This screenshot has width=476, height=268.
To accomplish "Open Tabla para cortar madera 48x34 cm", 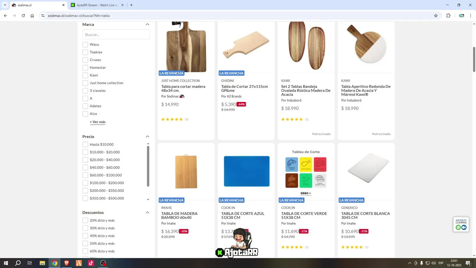I will pyautogui.click(x=183, y=89).
